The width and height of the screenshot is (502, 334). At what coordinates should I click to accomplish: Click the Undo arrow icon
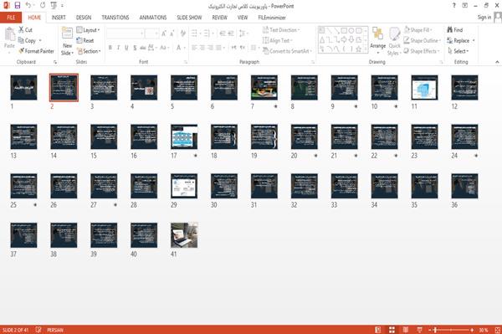tap(28, 6)
